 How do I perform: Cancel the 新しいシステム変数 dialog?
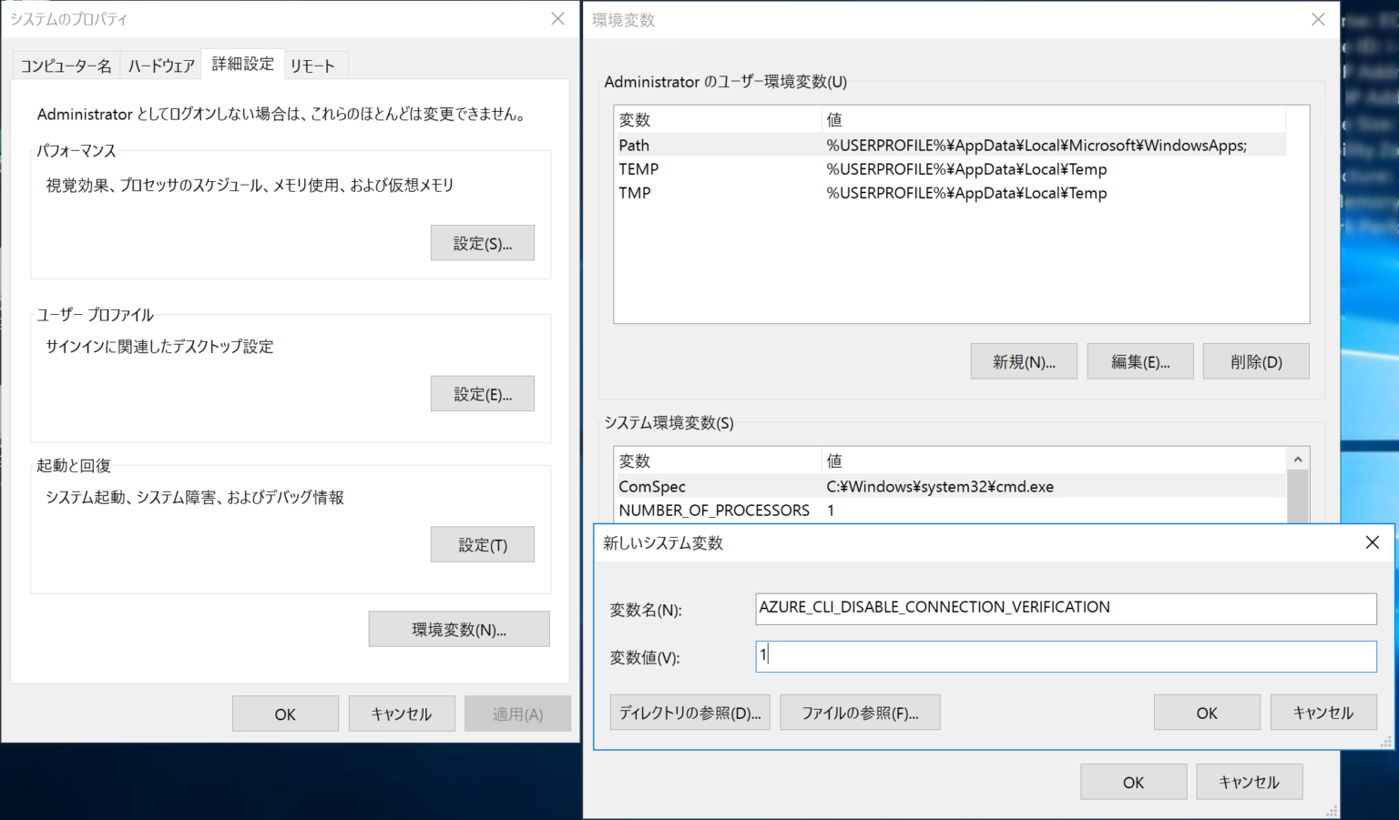pyautogui.click(x=1322, y=712)
